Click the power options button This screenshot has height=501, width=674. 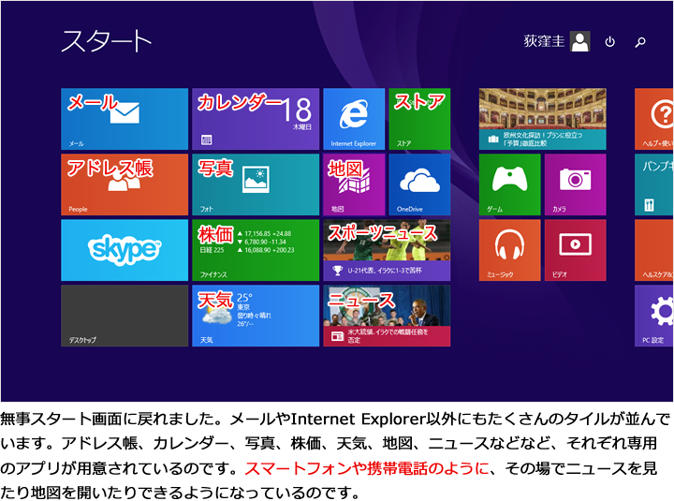click(x=610, y=42)
